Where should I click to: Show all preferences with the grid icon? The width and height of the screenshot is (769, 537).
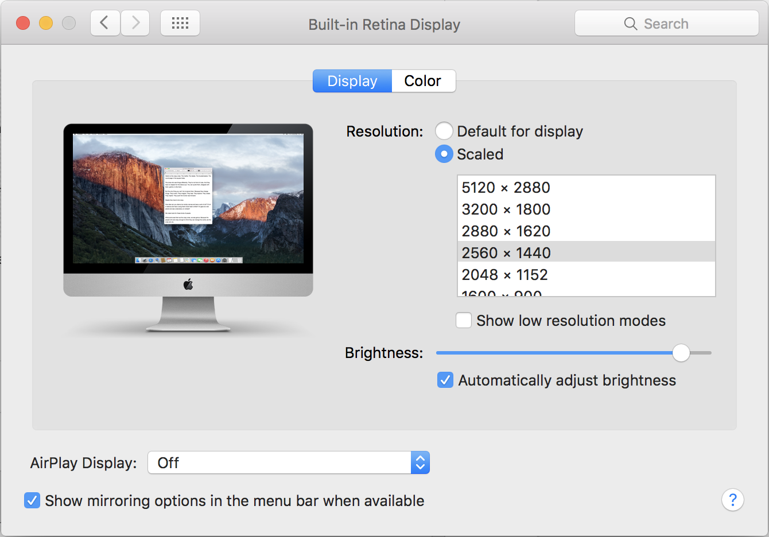[180, 24]
